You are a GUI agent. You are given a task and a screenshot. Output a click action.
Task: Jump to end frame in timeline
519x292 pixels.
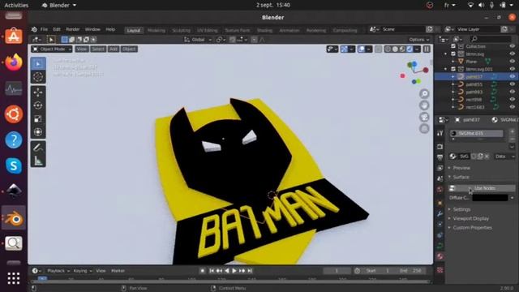tap(250, 271)
